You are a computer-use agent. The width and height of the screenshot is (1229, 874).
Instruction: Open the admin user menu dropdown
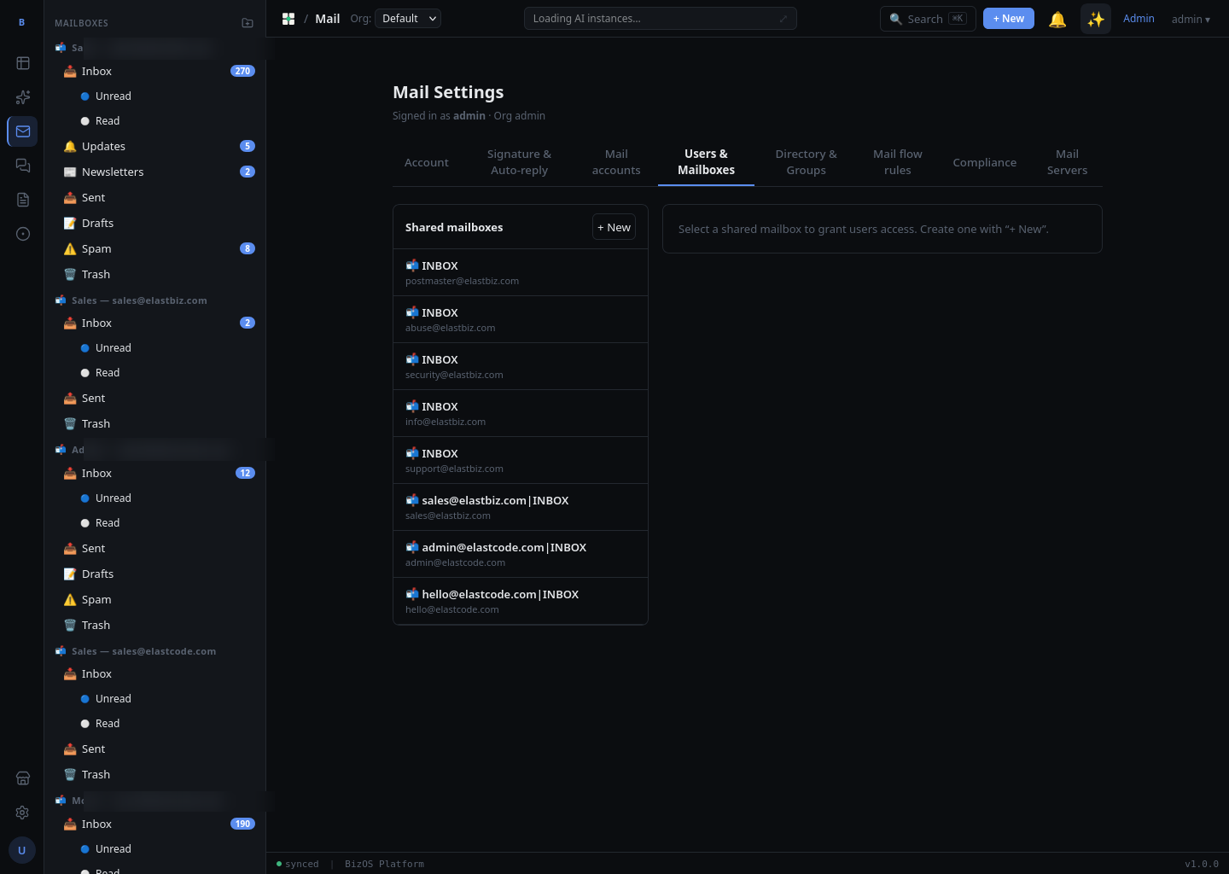click(1191, 19)
